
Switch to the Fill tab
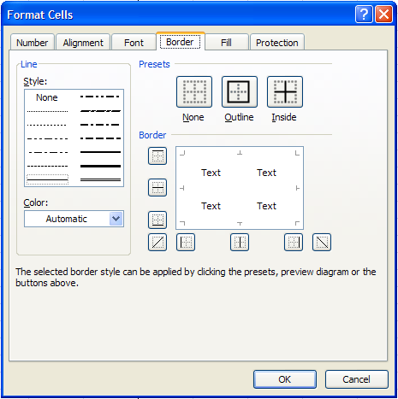pos(226,43)
